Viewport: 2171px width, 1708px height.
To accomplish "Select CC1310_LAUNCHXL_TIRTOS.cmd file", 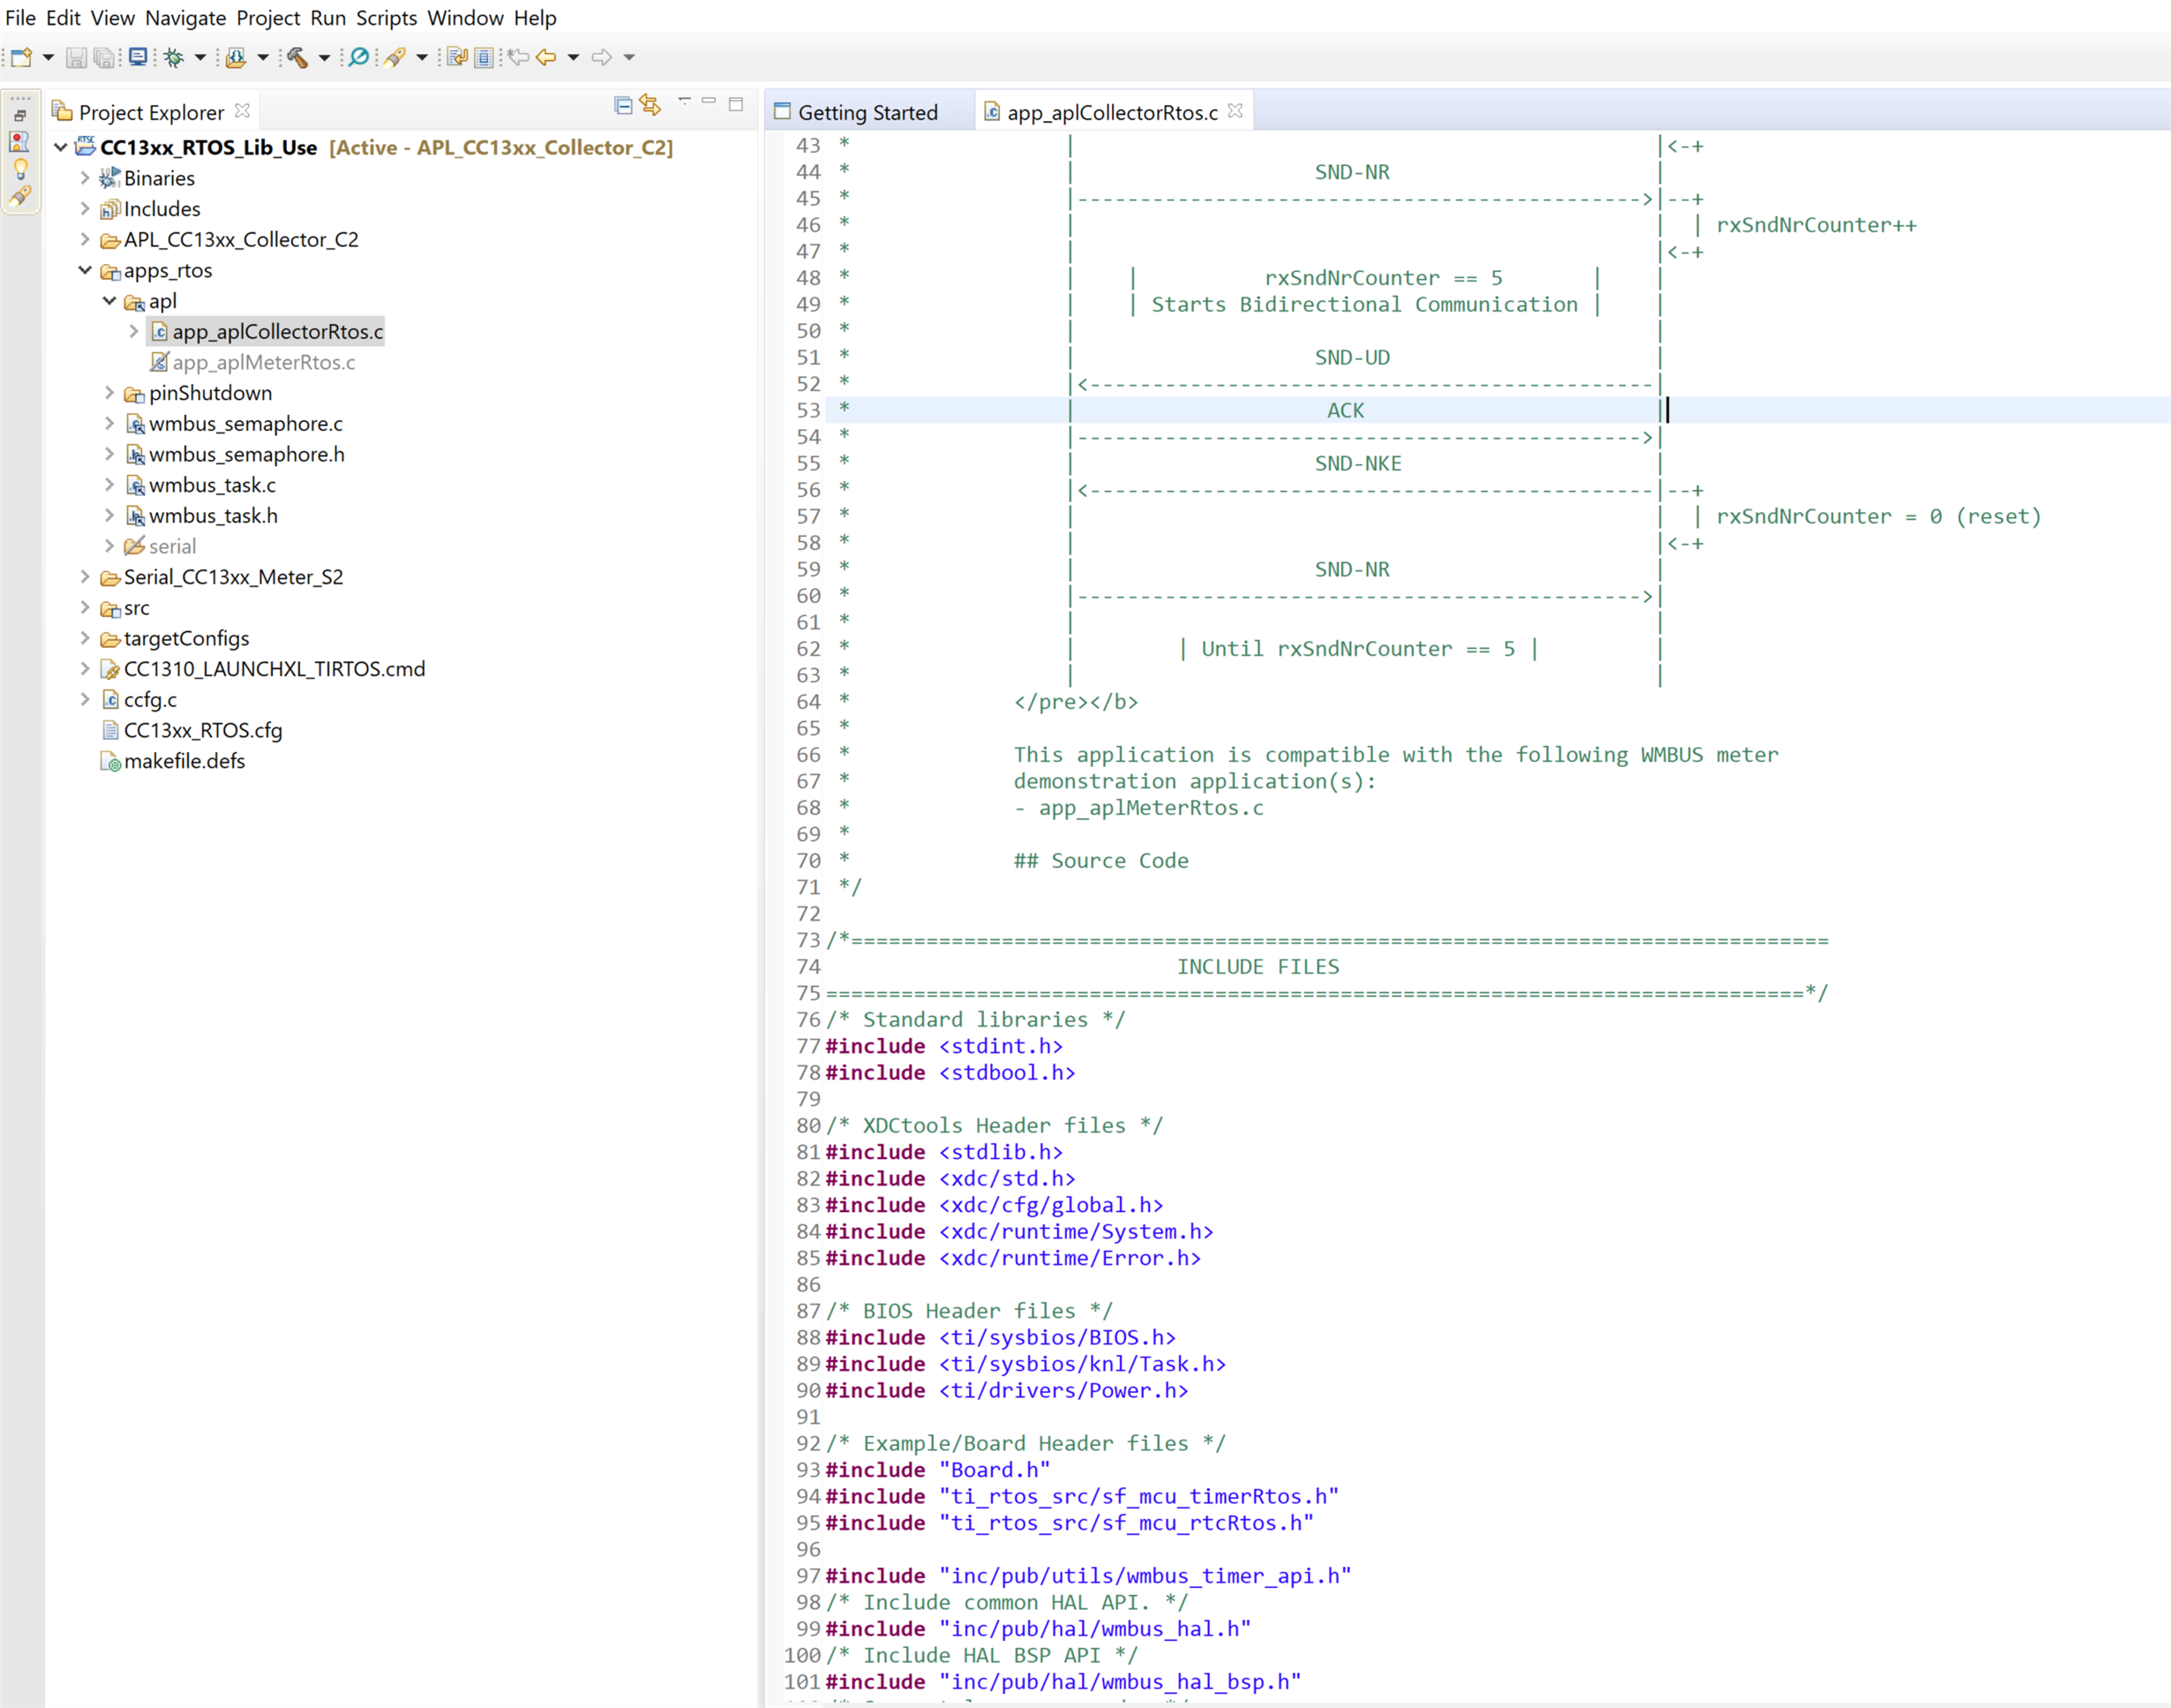I will click(x=274, y=669).
